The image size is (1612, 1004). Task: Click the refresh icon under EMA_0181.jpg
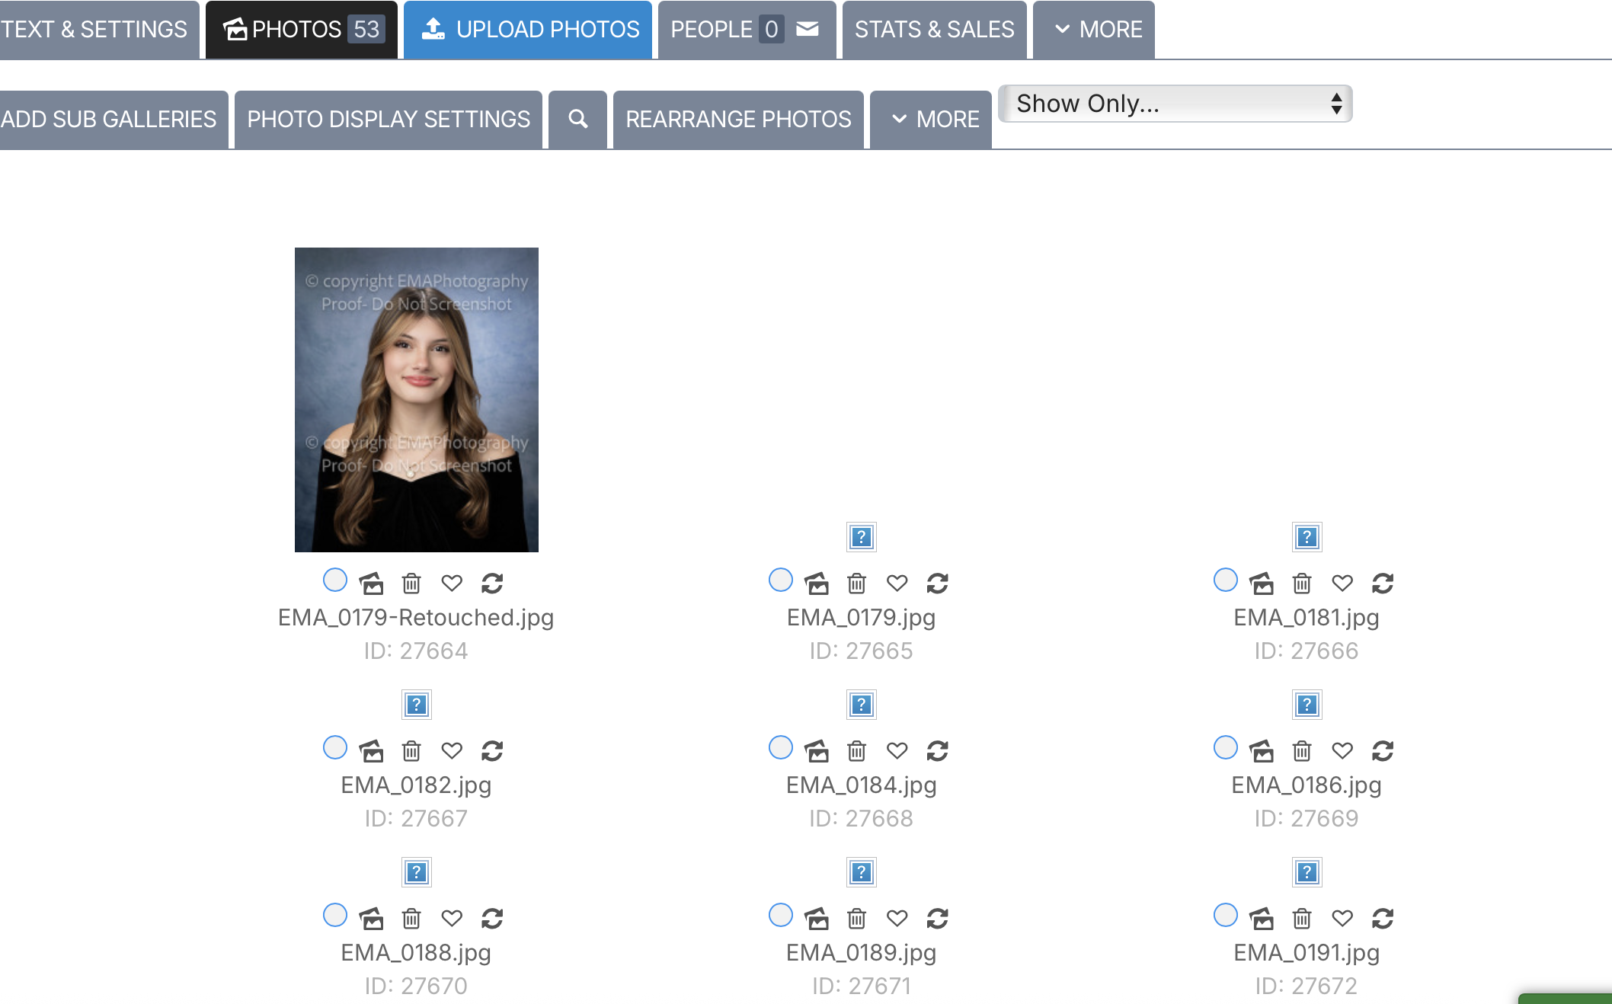tap(1382, 584)
